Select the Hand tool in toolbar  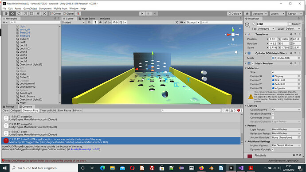[x=6, y=13]
